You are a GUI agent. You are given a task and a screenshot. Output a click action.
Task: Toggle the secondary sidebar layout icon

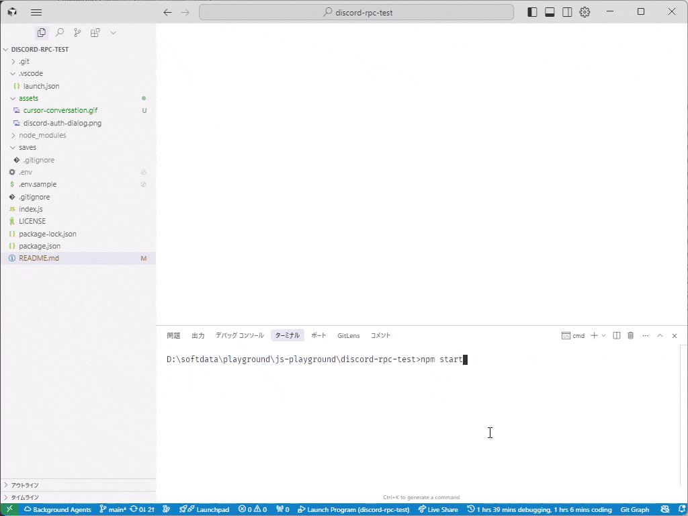coord(567,12)
